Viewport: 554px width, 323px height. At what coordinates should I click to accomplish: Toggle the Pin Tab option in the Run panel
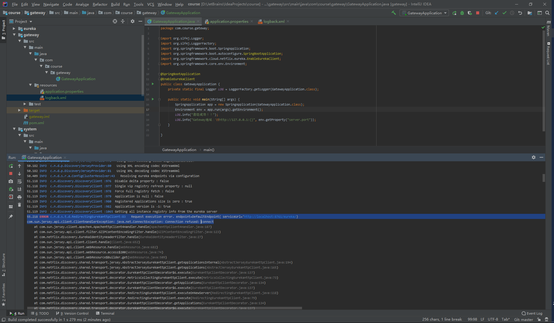pos(11,216)
